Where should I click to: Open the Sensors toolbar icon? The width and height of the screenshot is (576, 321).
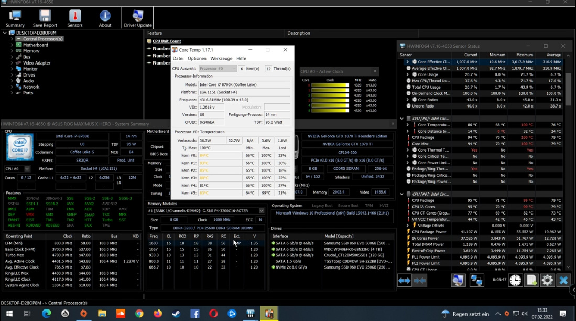pos(75,18)
